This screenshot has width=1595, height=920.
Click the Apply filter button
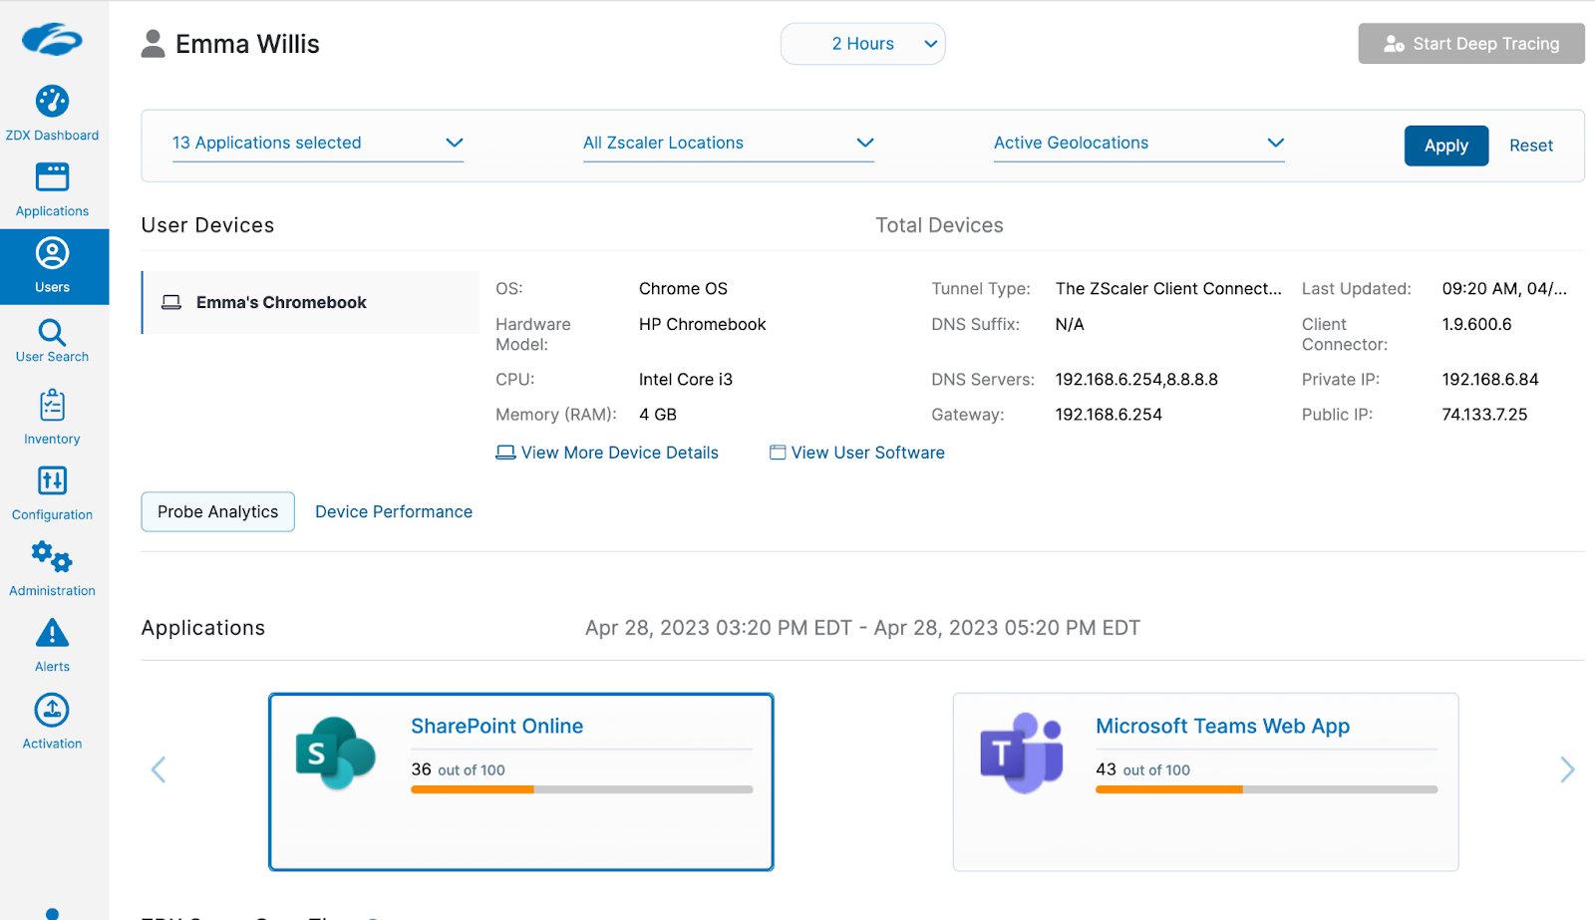pyautogui.click(x=1445, y=146)
